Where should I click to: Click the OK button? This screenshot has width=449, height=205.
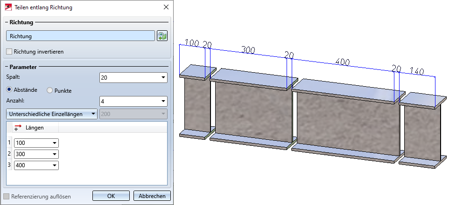[x=111, y=196]
